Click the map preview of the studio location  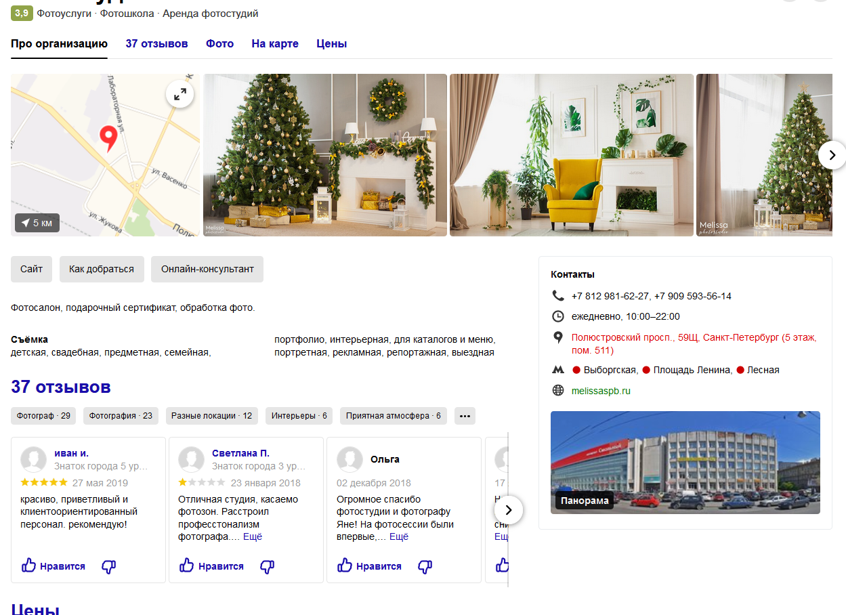click(x=105, y=155)
